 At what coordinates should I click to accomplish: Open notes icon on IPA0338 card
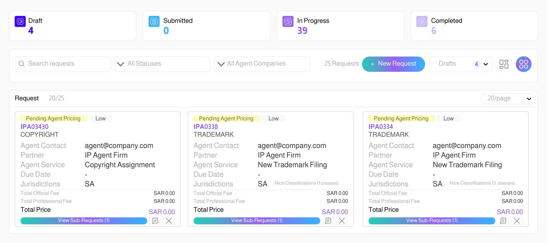pyautogui.click(x=328, y=221)
